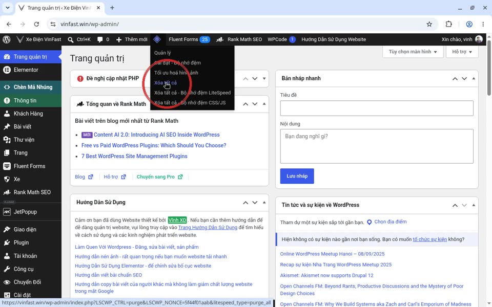Viewport: 492px width, 307px height.
Task: Open the Content AI 2.0 article link
Action: point(157,135)
